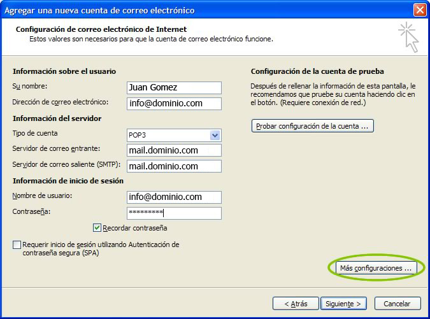Click the 'Su nombre' input field
The height and width of the screenshot is (319, 430).
[174, 88]
